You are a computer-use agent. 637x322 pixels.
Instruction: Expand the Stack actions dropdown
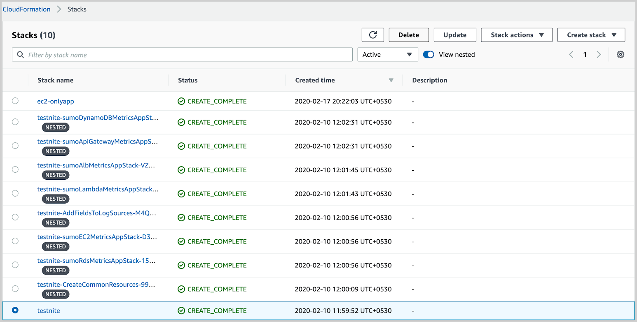pyautogui.click(x=517, y=35)
